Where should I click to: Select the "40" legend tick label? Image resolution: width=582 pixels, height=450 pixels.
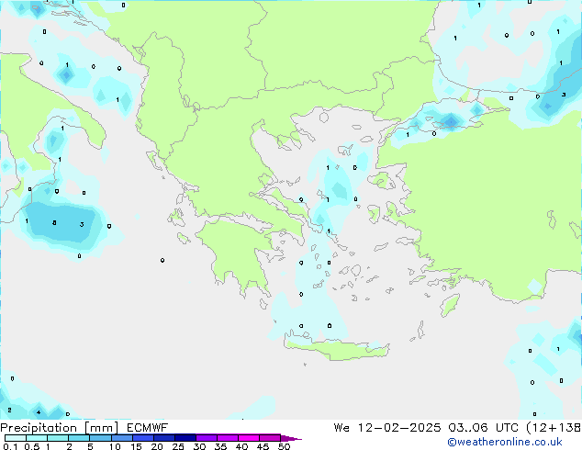pyautogui.click(x=241, y=446)
